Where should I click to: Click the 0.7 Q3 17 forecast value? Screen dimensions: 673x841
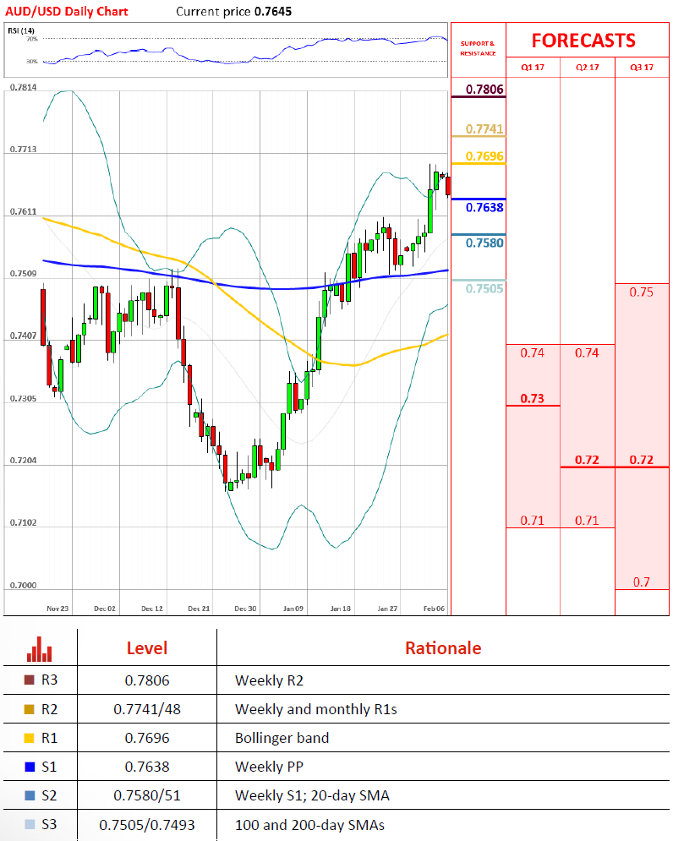pos(642,582)
